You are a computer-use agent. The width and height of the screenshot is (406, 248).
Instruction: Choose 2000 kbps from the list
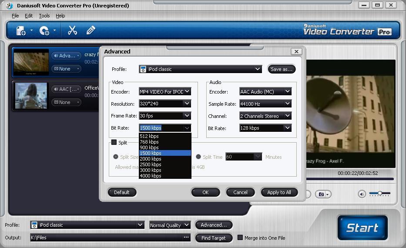click(165, 159)
